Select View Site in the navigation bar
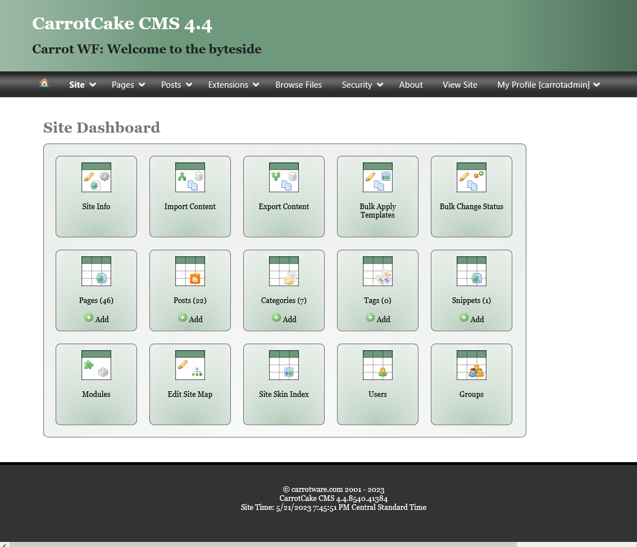 click(460, 84)
